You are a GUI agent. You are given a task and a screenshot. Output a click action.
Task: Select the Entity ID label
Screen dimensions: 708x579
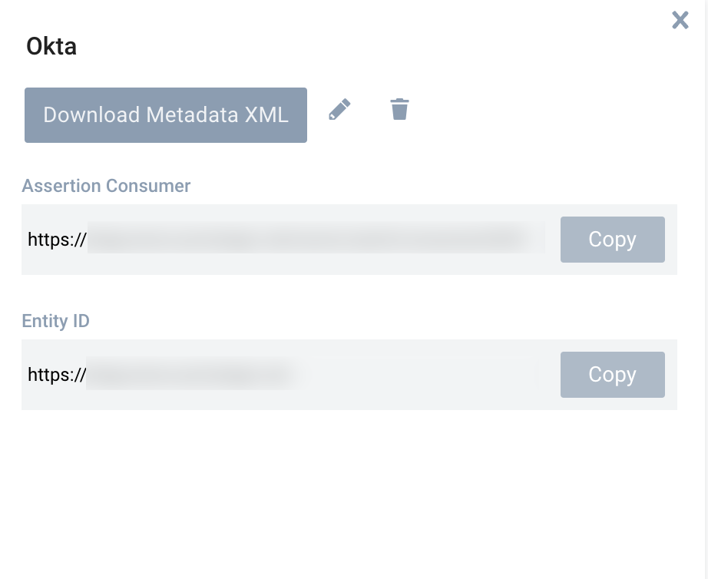(x=55, y=321)
